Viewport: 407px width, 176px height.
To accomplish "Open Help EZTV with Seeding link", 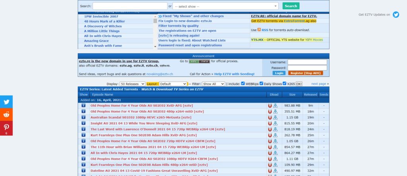I will (x=235, y=74).
